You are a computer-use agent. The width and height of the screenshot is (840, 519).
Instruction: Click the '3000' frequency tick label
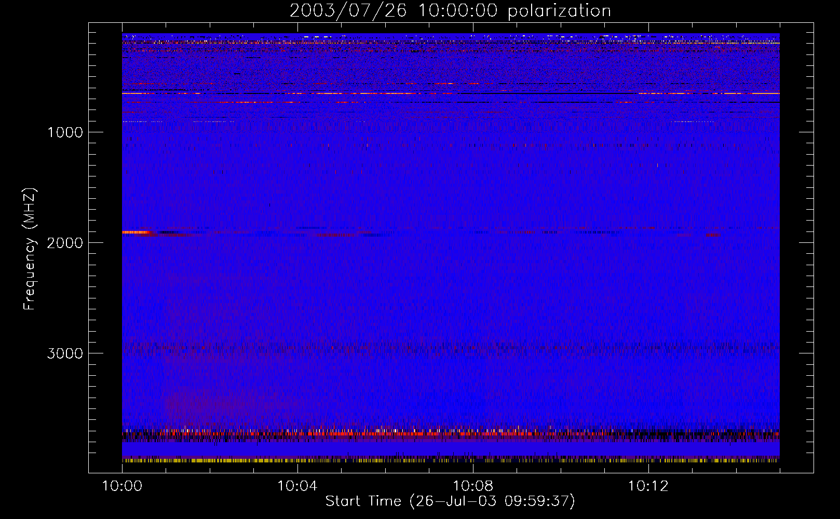(65, 353)
